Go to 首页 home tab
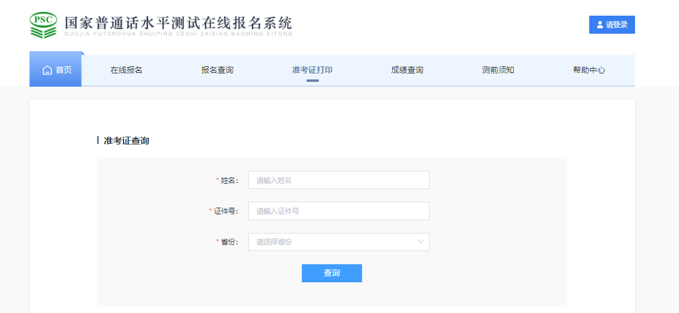Image resolution: width=679 pixels, height=313 pixels. click(55, 69)
